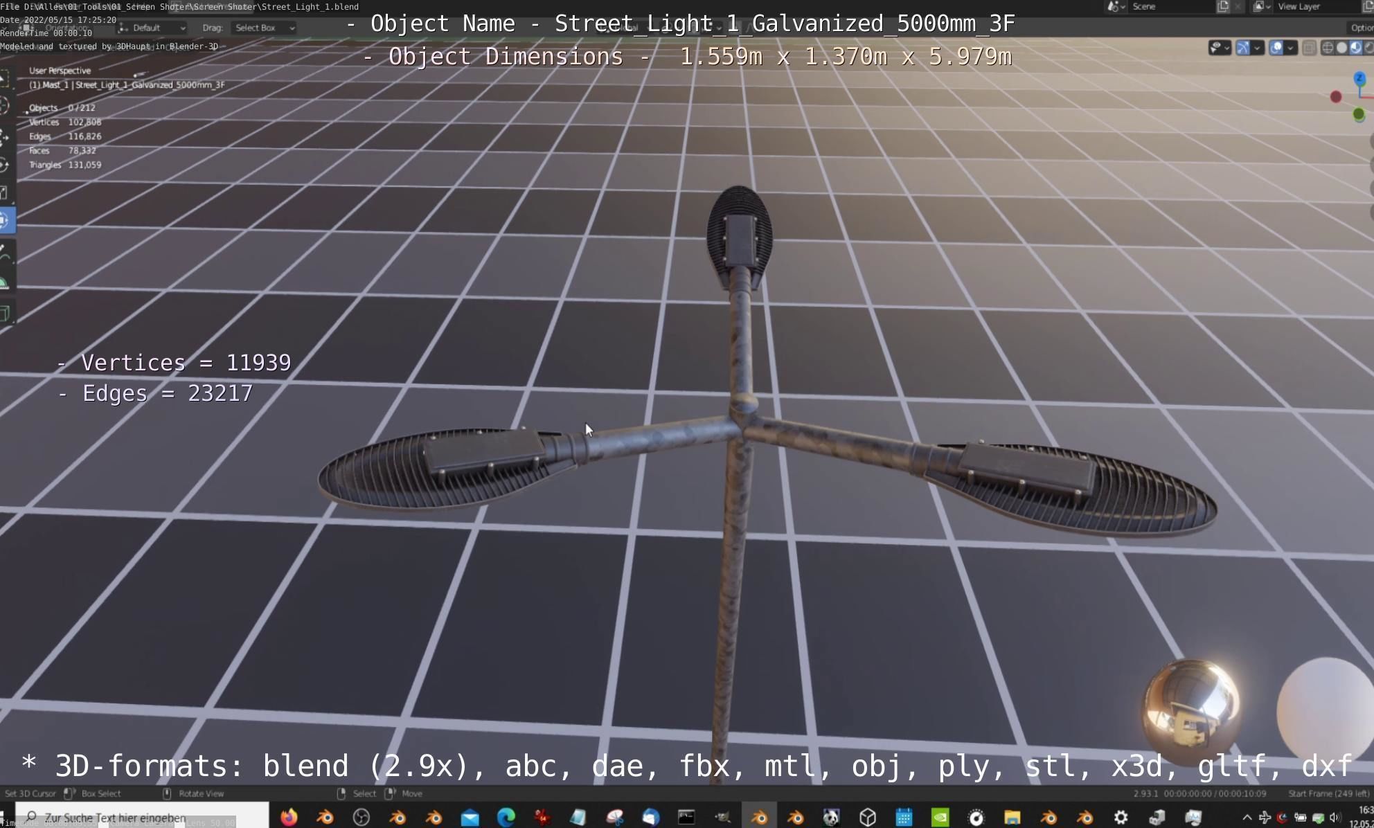Image resolution: width=1374 pixels, height=828 pixels.
Task: Show hidden system tray icons
Action: tap(1247, 818)
